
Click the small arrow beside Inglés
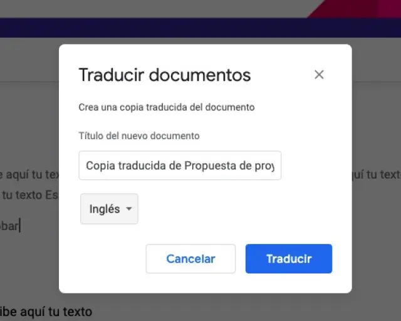click(129, 209)
